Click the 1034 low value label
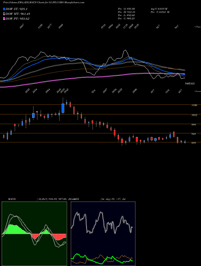The image size is (201, 266). pyautogui.click(x=115, y=91)
